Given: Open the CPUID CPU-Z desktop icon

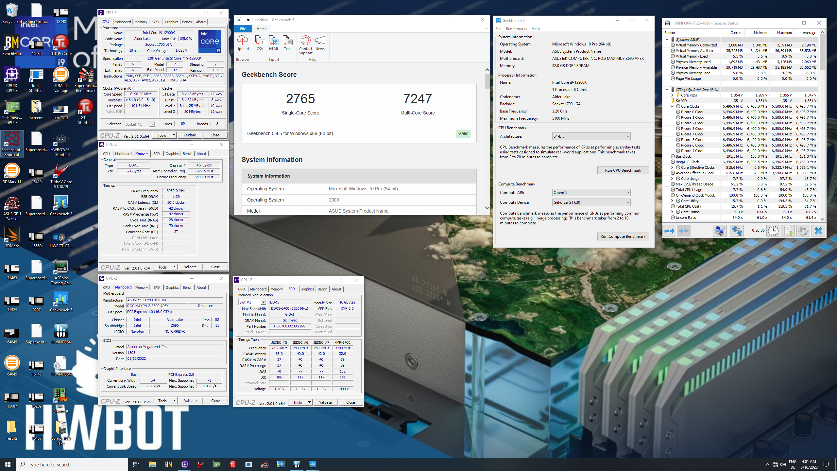Looking at the screenshot, I should pyautogui.click(x=12, y=80).
